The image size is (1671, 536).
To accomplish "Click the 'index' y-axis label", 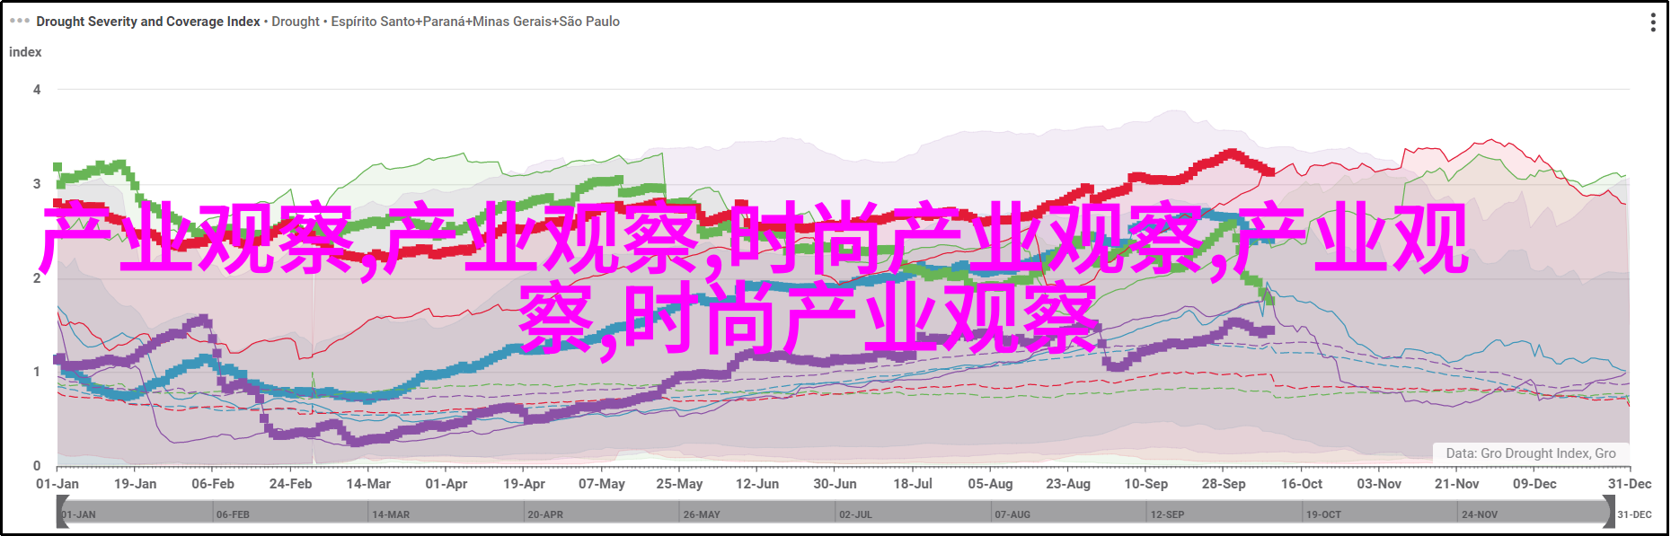I will (x=25, y=52).
